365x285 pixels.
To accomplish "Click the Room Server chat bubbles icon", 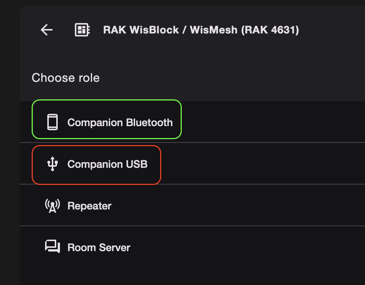I will click(53, 247).
